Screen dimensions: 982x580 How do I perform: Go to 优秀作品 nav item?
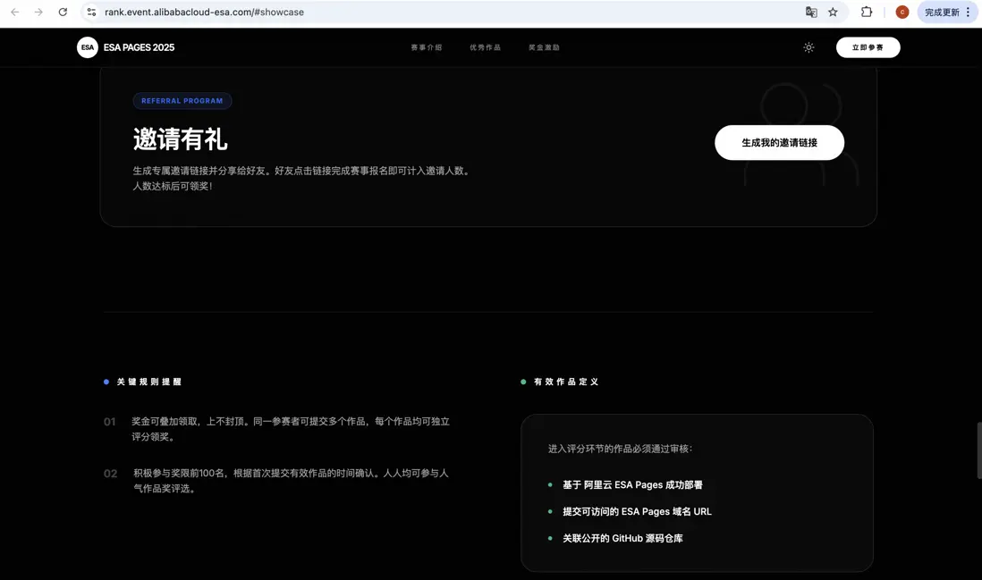486,47
